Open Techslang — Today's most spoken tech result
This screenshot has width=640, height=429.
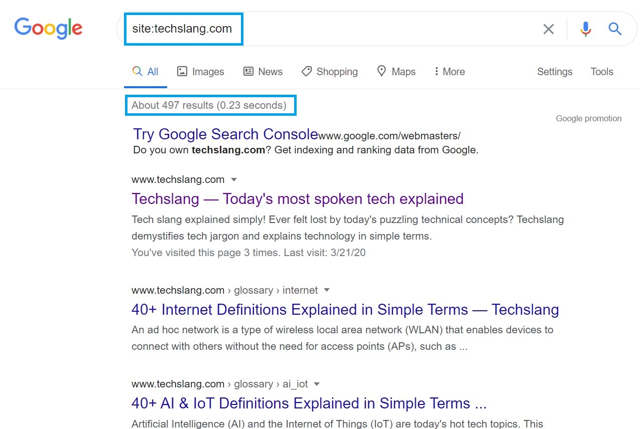[297, 199]
